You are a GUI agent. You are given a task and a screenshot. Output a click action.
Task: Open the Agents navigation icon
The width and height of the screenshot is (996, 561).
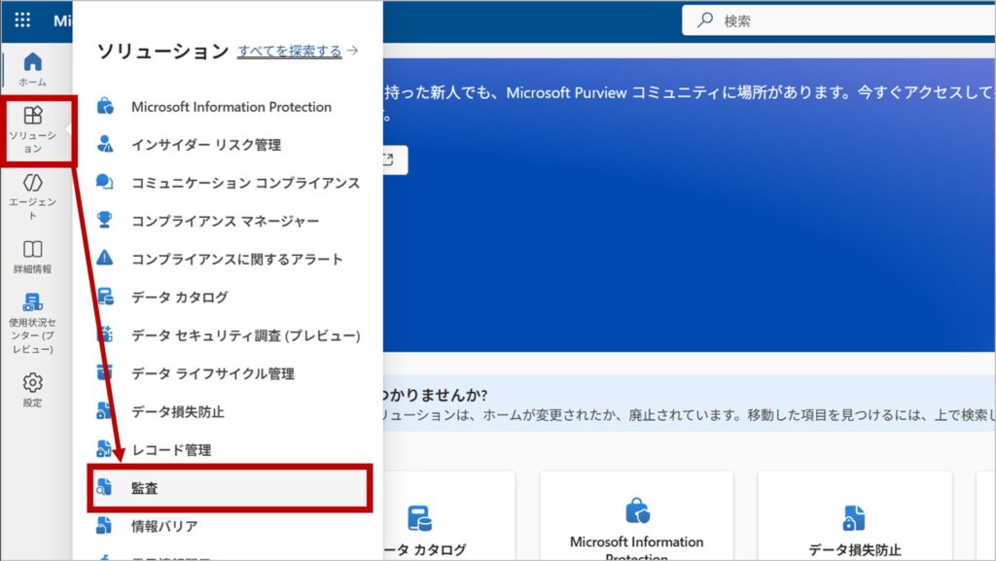(x=32, y=194)
